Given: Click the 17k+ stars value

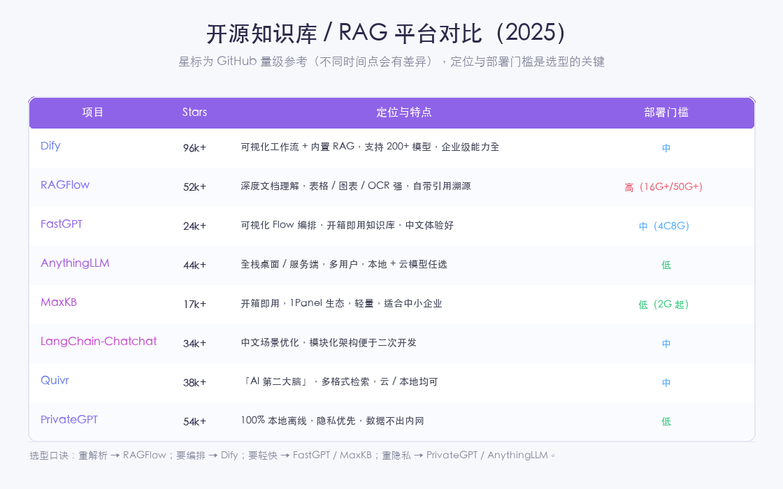Looking at the screenshot, I should [194, 304].
